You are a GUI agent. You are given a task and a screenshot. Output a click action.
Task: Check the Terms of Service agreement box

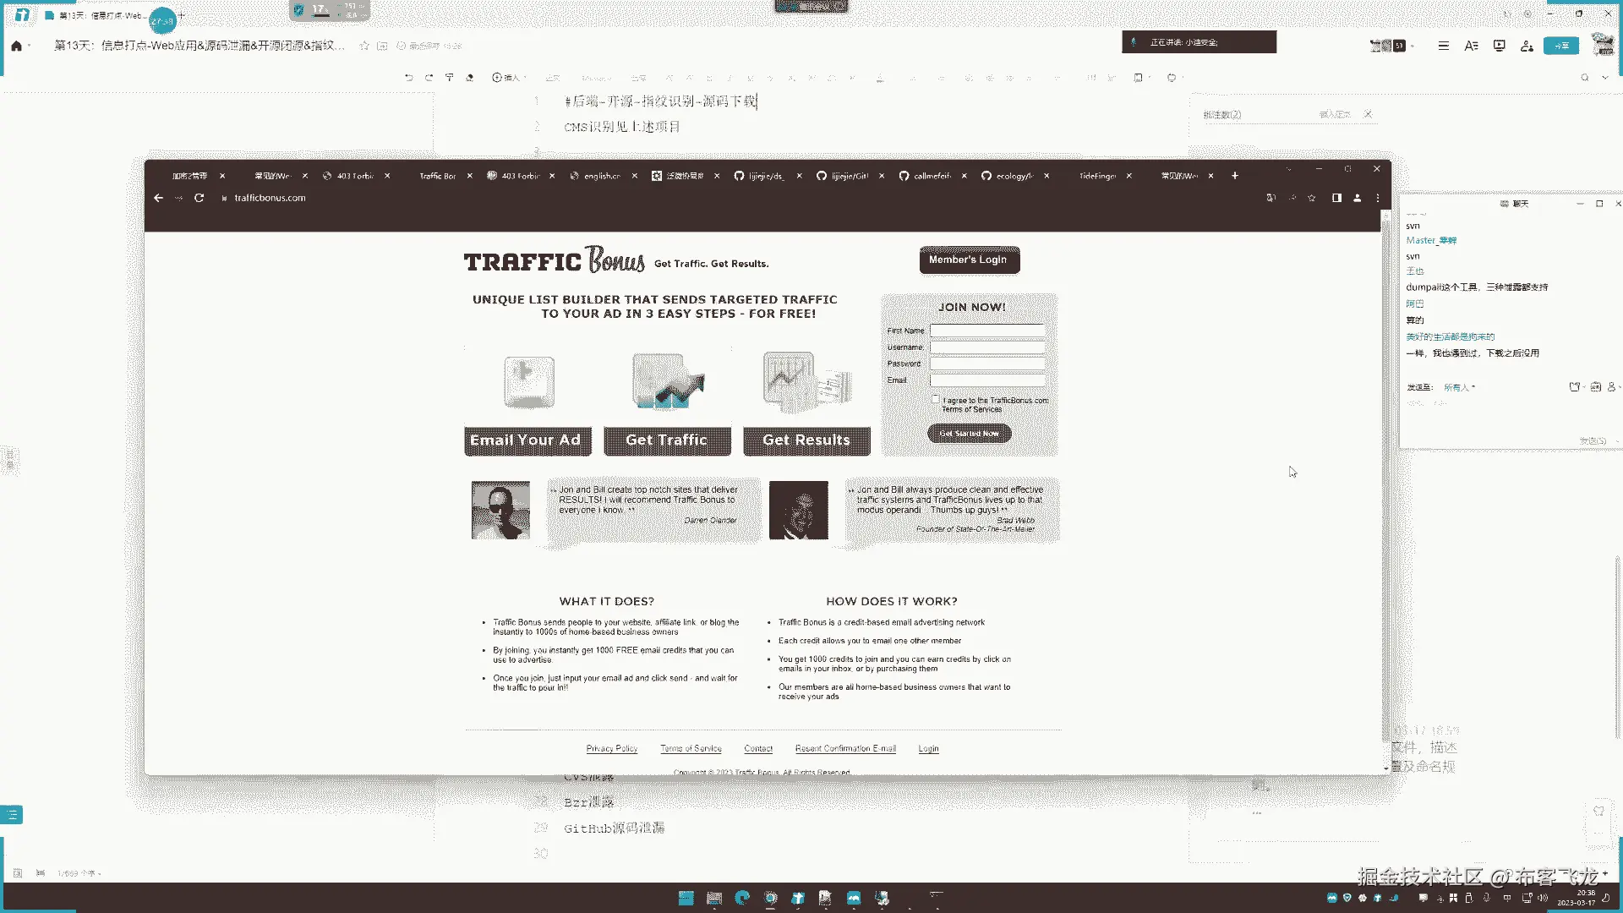[935, 399]
